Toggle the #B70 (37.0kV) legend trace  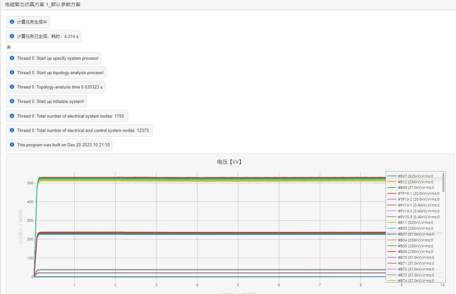[x=410, y=257]
